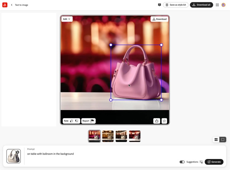Open the comments chat icon
The image size is (230, 170).
(160, 5)
